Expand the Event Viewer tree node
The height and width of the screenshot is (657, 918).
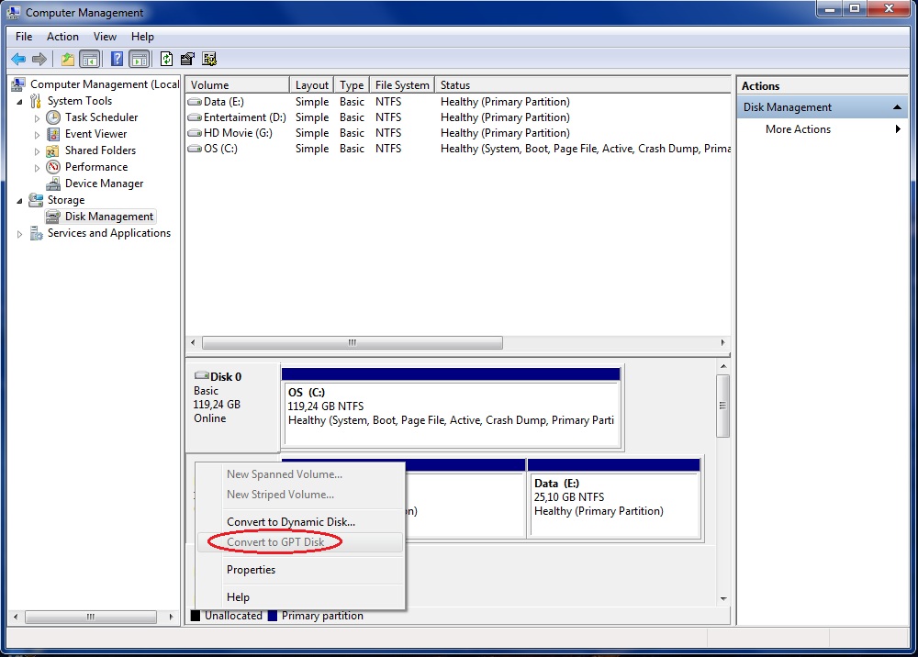point(37,135)
